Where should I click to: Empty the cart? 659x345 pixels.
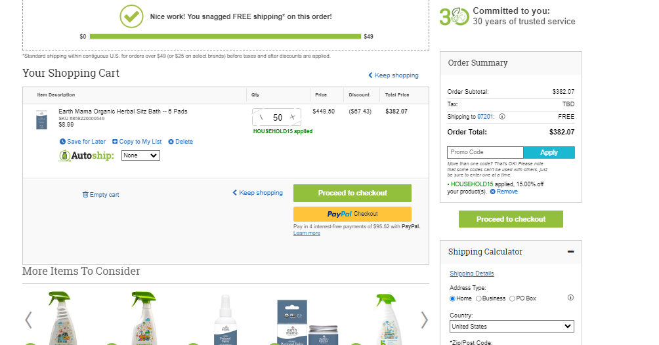pos(101,195)
